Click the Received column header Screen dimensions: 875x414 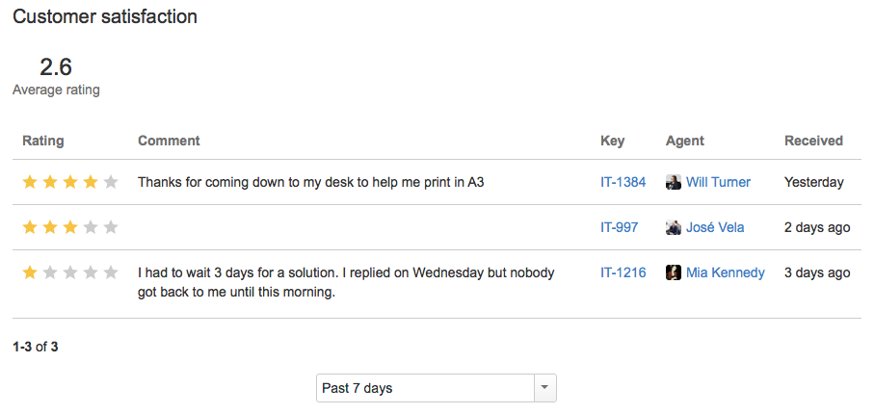tap(813, 141)
